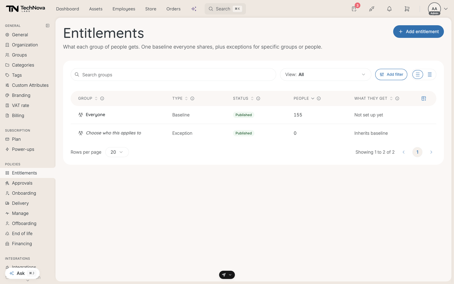
Task: Switch to compact row density view
Action: coord(430,74)
